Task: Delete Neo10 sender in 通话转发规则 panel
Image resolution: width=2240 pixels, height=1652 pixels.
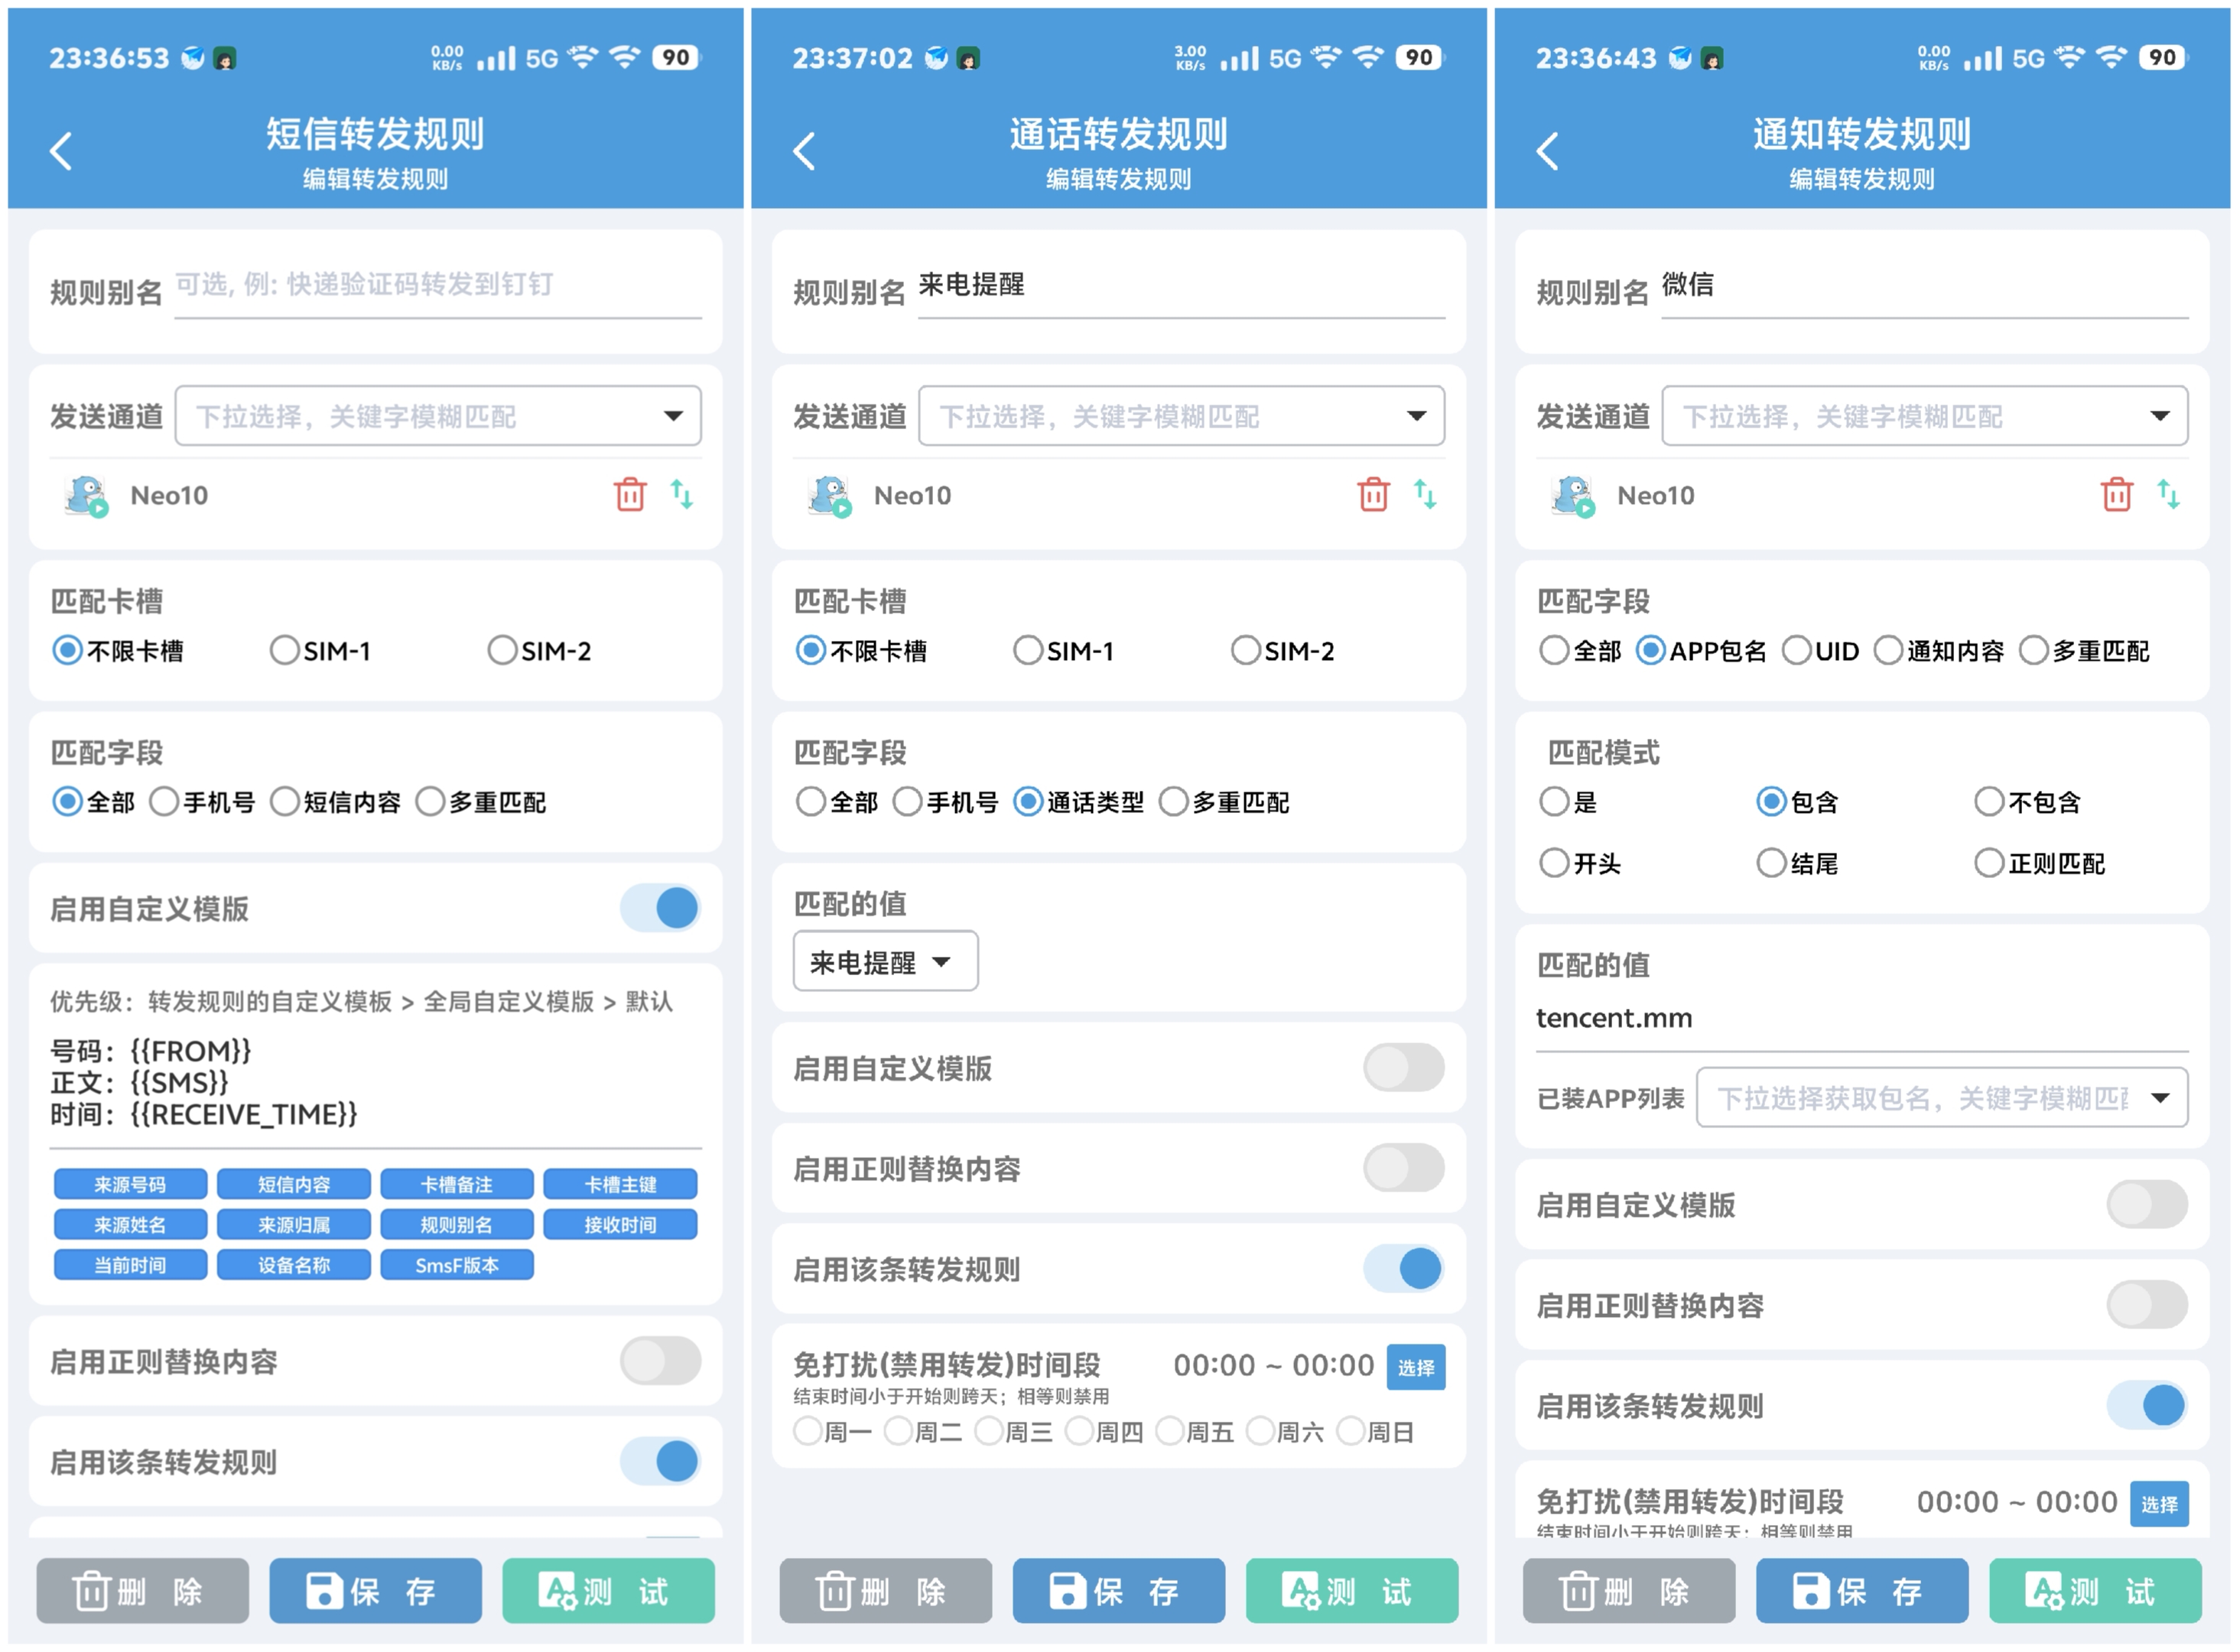Action: [x=1374, y=495]
